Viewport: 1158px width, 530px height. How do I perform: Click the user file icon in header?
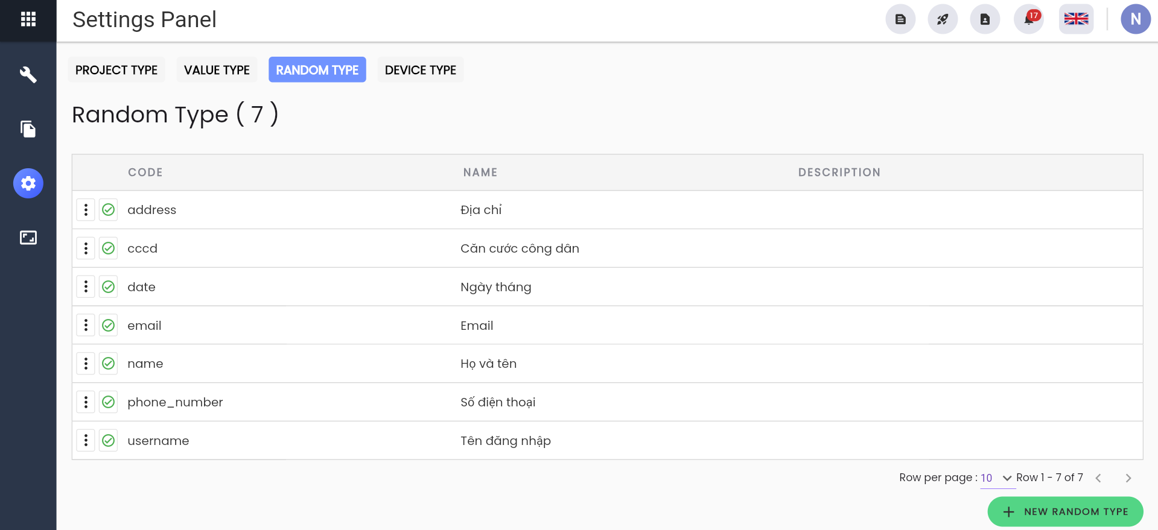(x=985, y=19)
